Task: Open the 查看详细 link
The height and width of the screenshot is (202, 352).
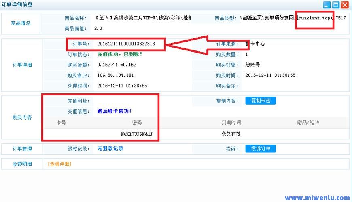Action: 59,164
